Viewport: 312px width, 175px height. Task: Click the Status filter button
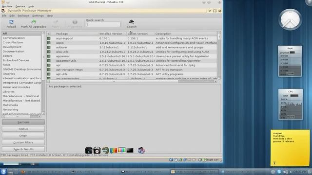(23, 129)
